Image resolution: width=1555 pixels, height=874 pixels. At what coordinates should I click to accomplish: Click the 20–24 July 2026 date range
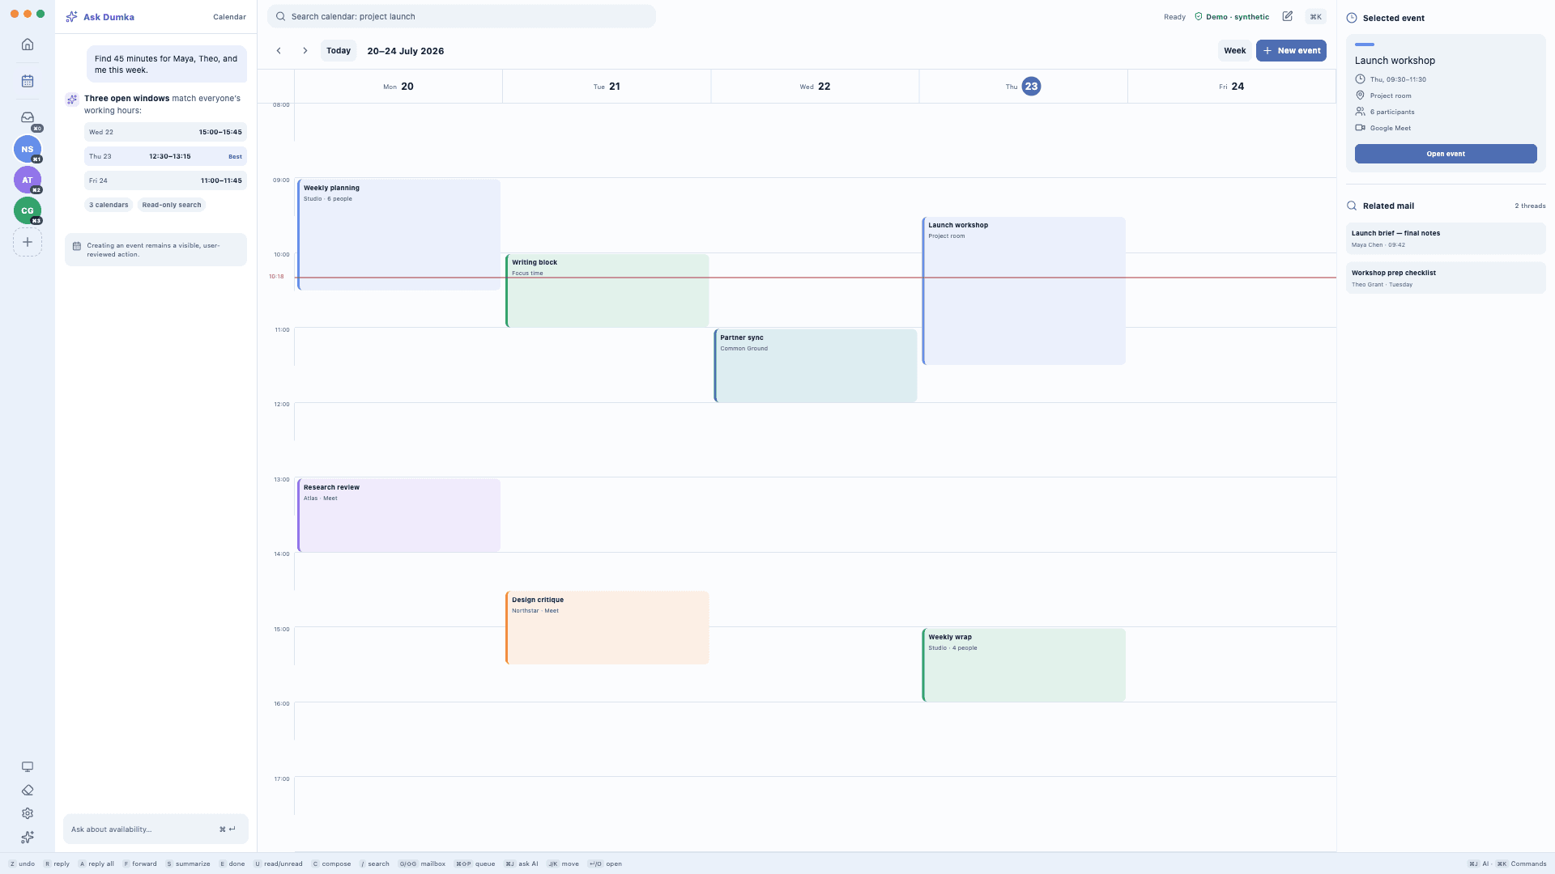point(406,51)
